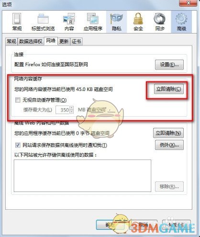Click the 350 MB cache size field
The image size is (200, 237).
pyautogui.click(x=63, y=110)
